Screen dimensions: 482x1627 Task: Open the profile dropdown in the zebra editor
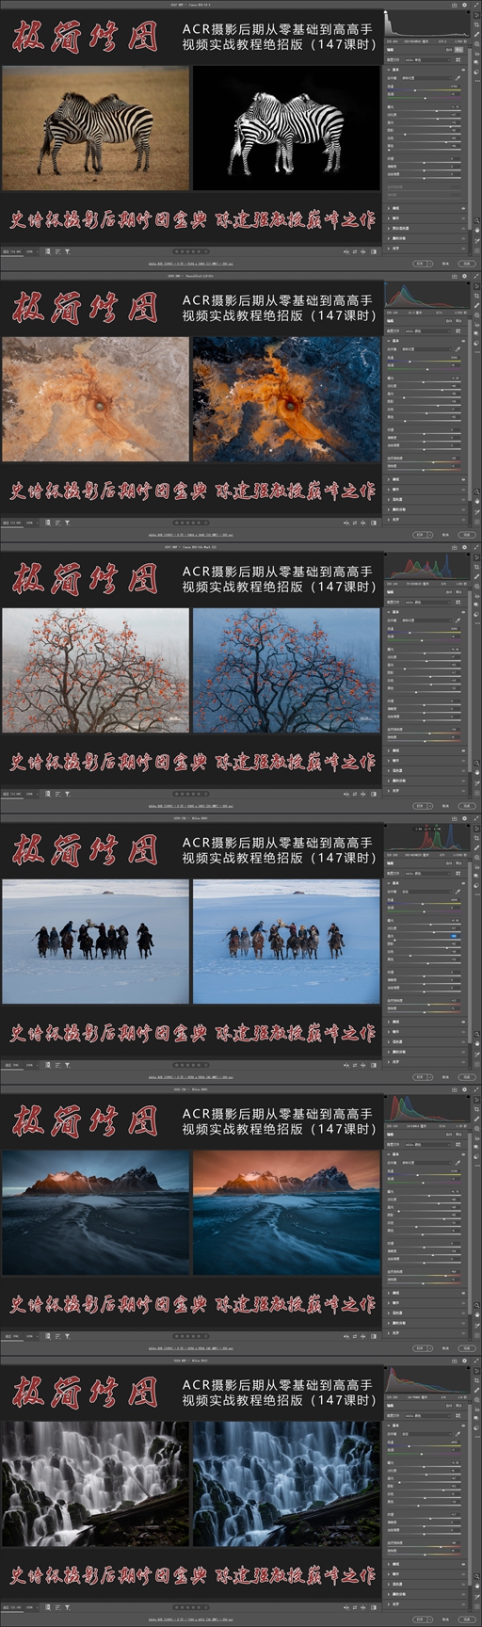tap(427, 60)
